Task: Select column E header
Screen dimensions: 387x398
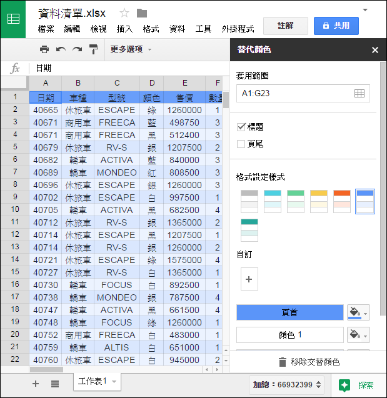Action: point(184,83)
